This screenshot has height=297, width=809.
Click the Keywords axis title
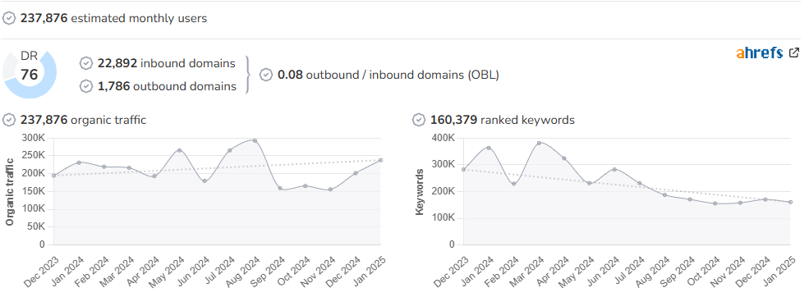tap(420, 191)
